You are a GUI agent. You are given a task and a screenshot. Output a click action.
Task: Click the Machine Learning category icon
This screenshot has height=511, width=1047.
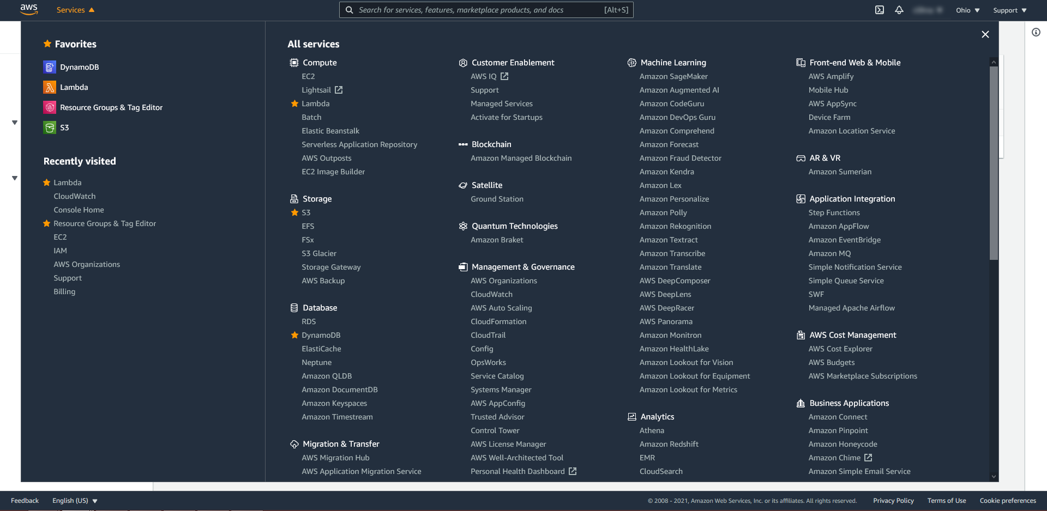(632, 63)
